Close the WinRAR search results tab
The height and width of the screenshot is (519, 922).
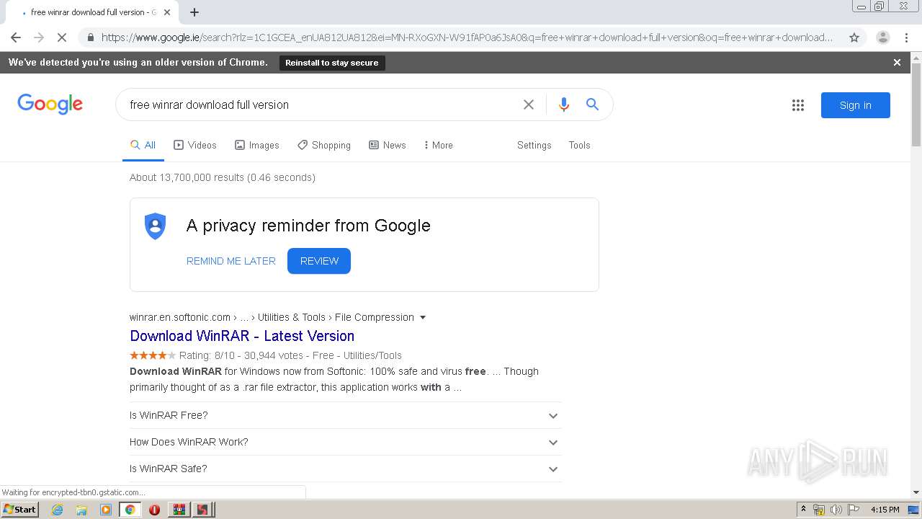click(167, 12)
